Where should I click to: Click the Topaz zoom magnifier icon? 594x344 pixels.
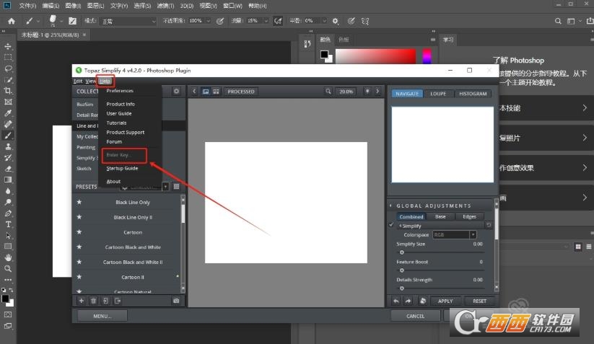click(x=328, y=91)
